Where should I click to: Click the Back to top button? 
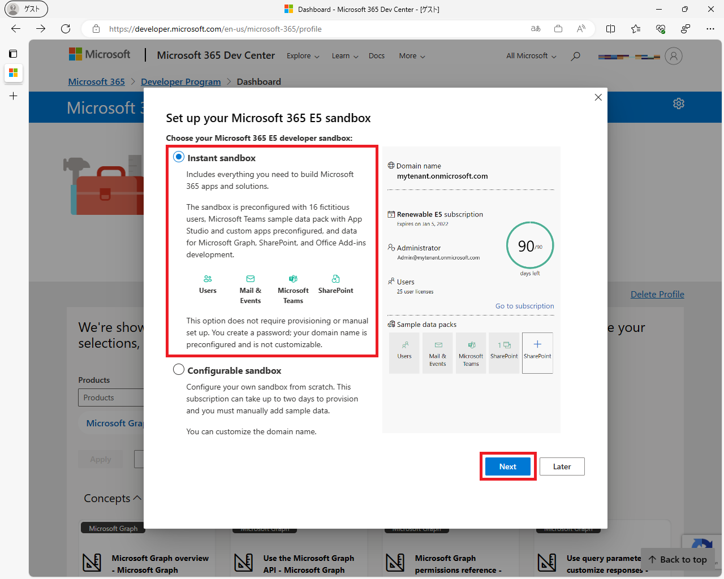pos(678,559)
